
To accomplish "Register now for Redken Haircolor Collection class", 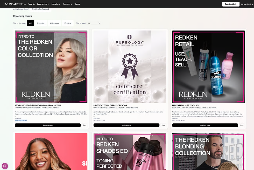I will [x=48, y=125].
